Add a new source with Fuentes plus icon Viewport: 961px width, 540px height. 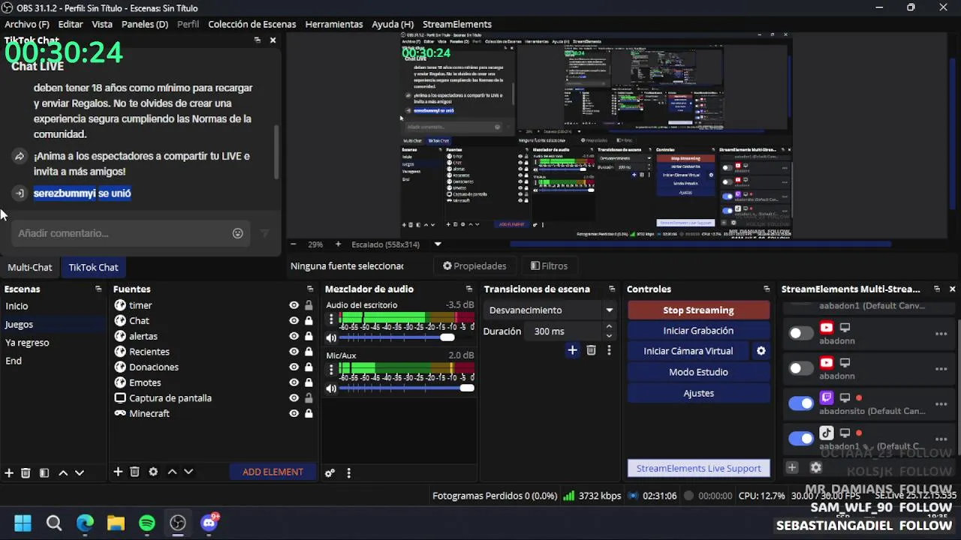pos(118,472)
